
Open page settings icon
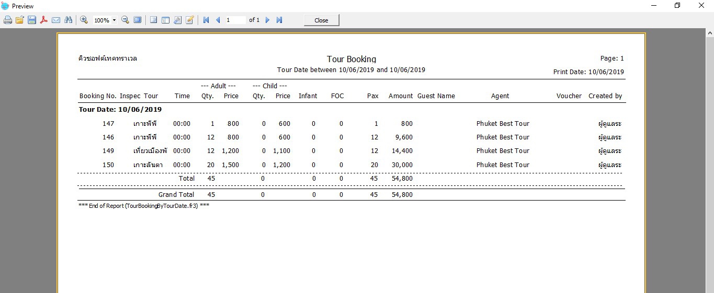pos(177,20)
